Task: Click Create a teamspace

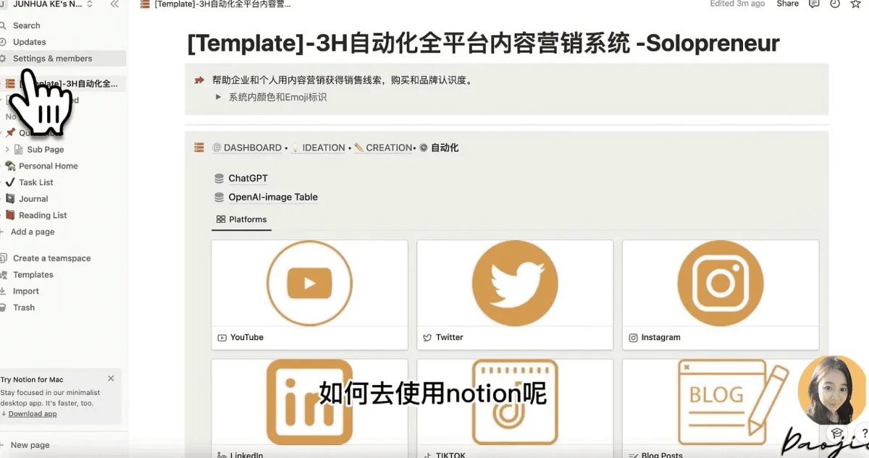Action: 51,258
